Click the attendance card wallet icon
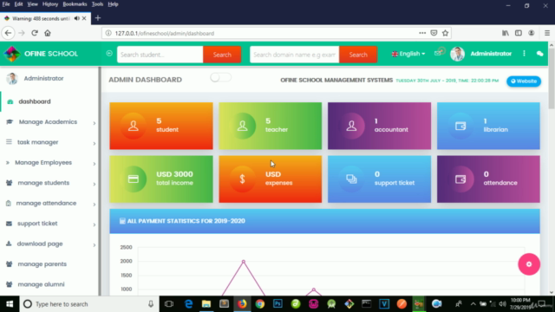The height and width of the screenshot is (312, 555). [460, 179]
